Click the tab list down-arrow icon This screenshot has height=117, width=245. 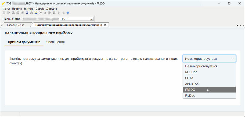tap(237, 25)
